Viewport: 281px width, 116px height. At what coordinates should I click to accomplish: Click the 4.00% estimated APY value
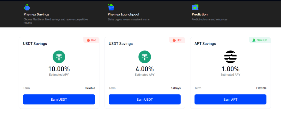[x=145, y=69]
